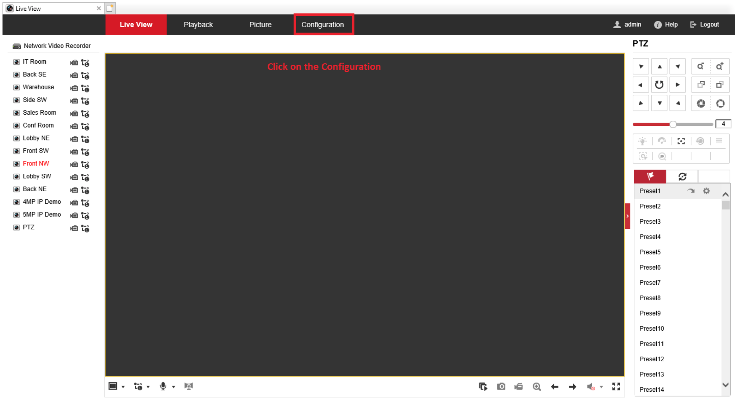Switch to the Playback tab
Viewport: 735px width, 401px height.
pyautogui.click(x=198, y=25)
